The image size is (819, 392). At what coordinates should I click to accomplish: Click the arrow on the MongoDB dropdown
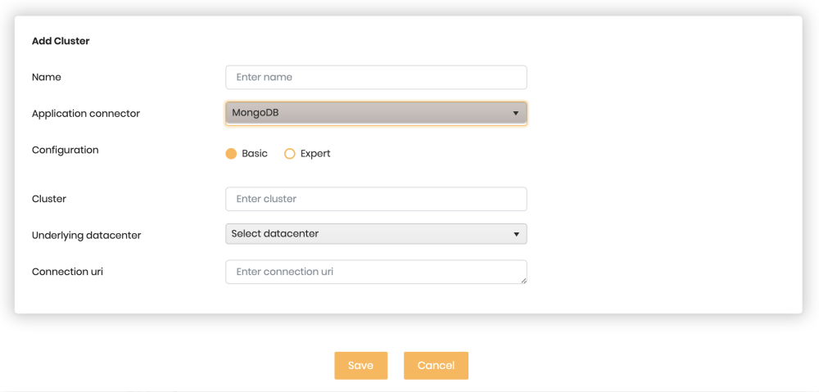click(x=516, y=113)
